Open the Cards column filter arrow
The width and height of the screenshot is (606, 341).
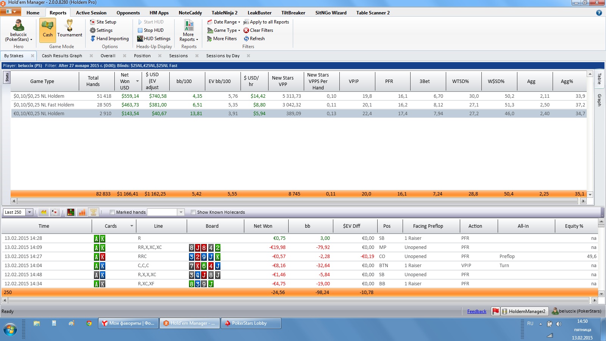(x=131, y=226)
